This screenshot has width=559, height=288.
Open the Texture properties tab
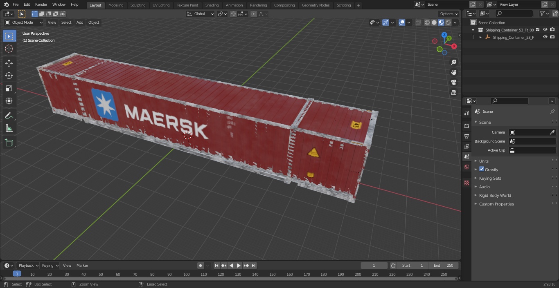point(467,183)
